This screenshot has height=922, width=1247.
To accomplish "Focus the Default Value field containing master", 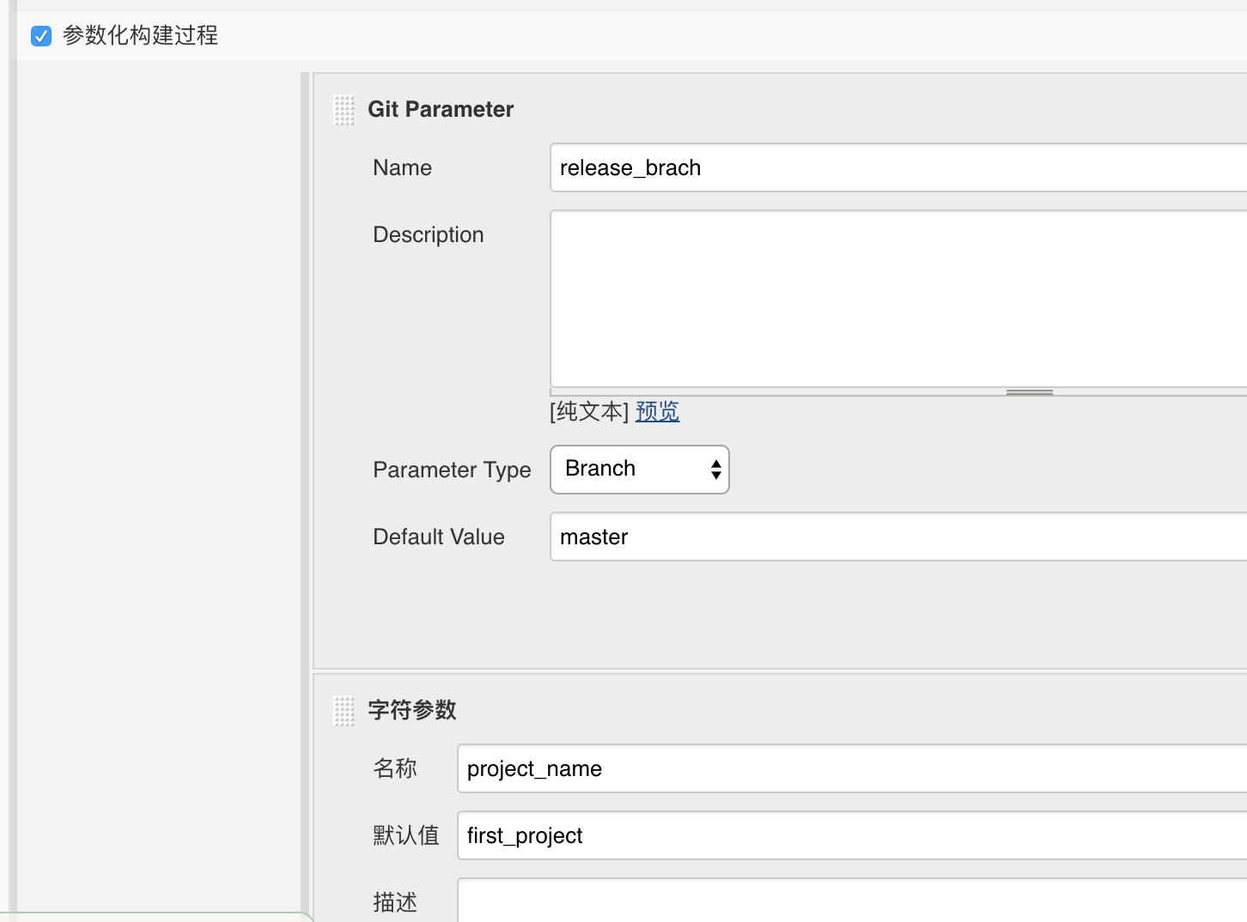I will [898, 537].
